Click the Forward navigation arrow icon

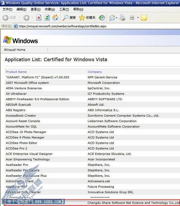(x=26, y=18)
